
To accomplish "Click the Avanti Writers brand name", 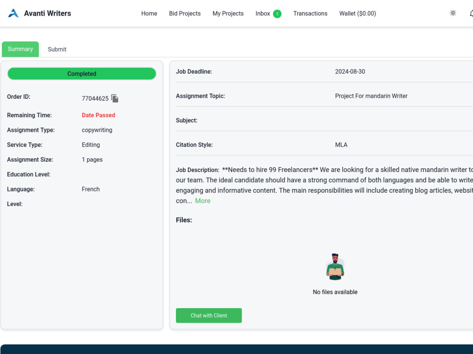I will pyautogui.click(x=48, y=13).
